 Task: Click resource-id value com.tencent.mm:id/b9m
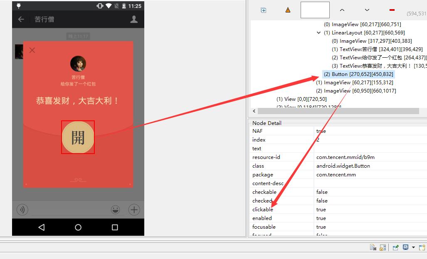346,157
